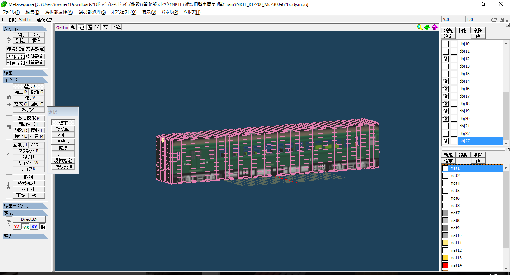The image size is (510, 275).
Task: Click the yellow magnifier zoom view icon
Action: point(419,27)
